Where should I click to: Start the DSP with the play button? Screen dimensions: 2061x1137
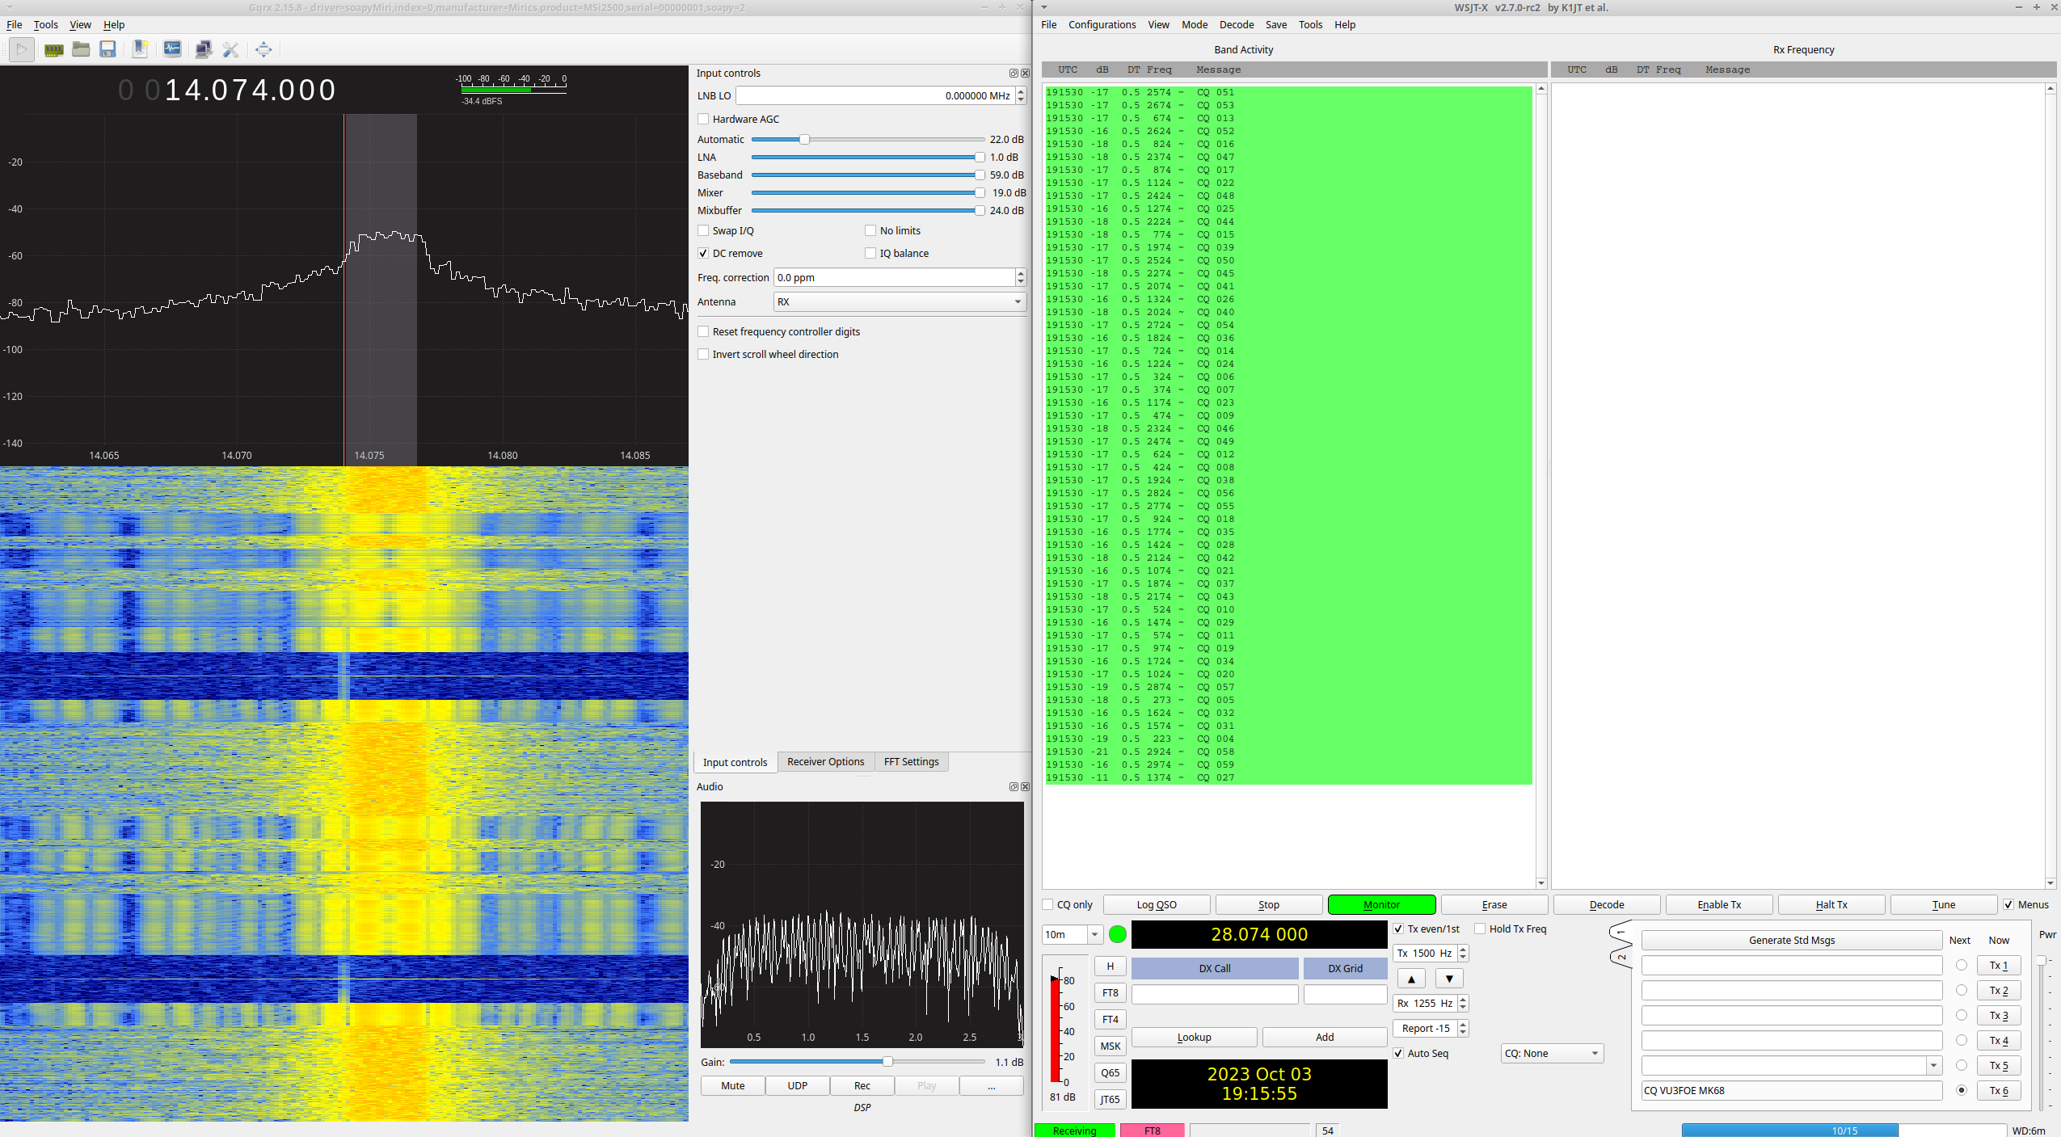tap(22, 49)
